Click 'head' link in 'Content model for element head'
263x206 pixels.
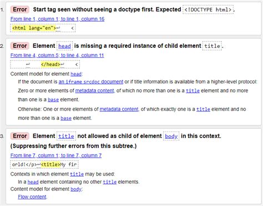76,74
